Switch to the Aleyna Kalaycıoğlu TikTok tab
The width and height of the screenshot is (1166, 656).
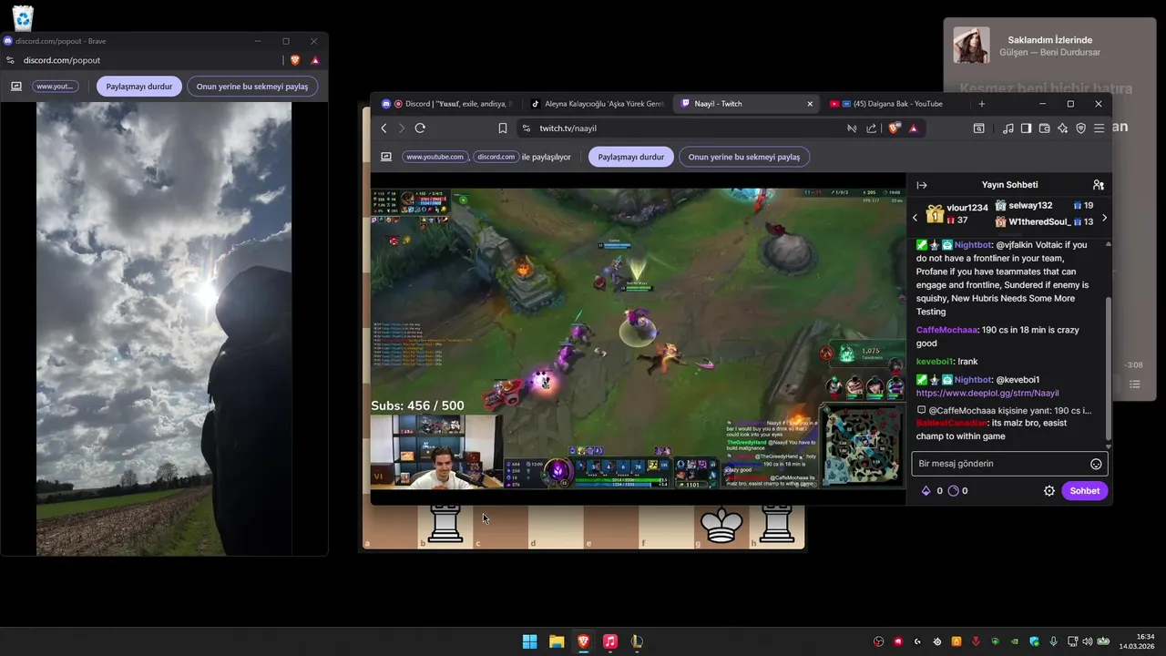point(598,104)
